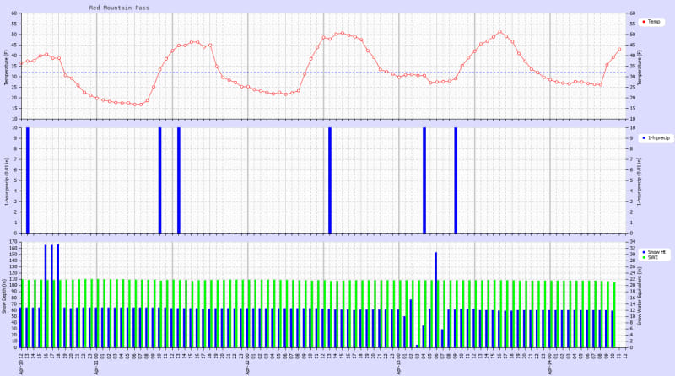
Task: Click the left Temperature (F) axis label
Action: pyautogui.click(x=6, y=67)
